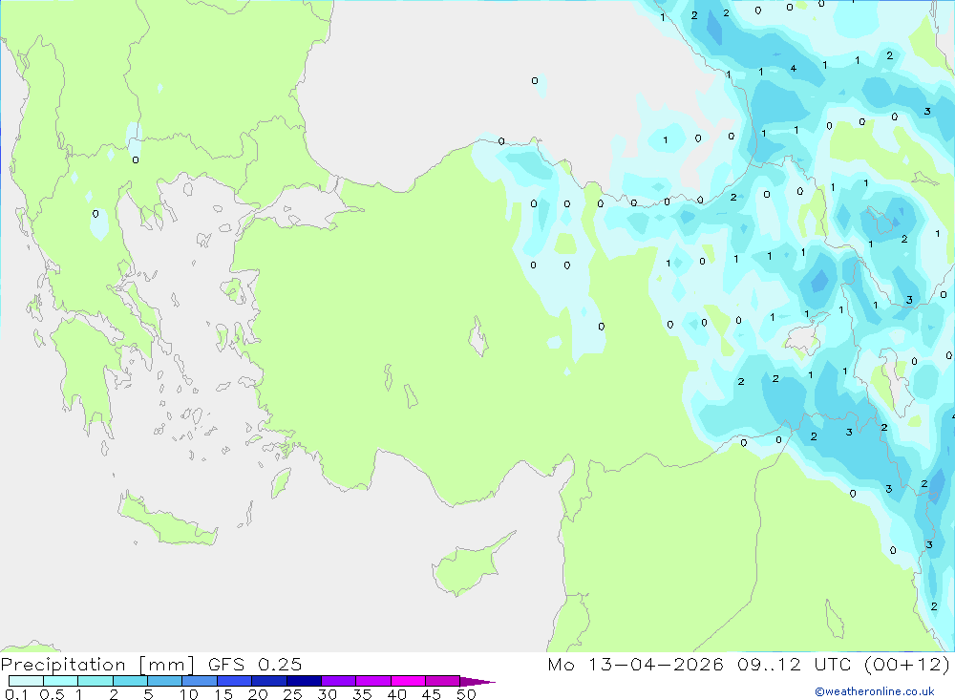Click the legend label '35'
The width and height of the screenshot is (955, 700).
point(362,694)
